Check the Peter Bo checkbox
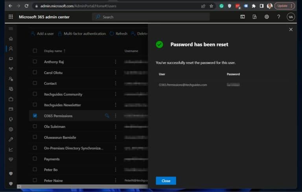 [x=35, y=170]
